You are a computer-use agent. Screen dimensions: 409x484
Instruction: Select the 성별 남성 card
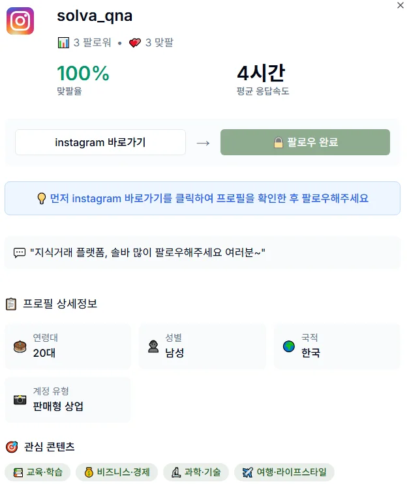pyautogui.click(x=202, y=346)
